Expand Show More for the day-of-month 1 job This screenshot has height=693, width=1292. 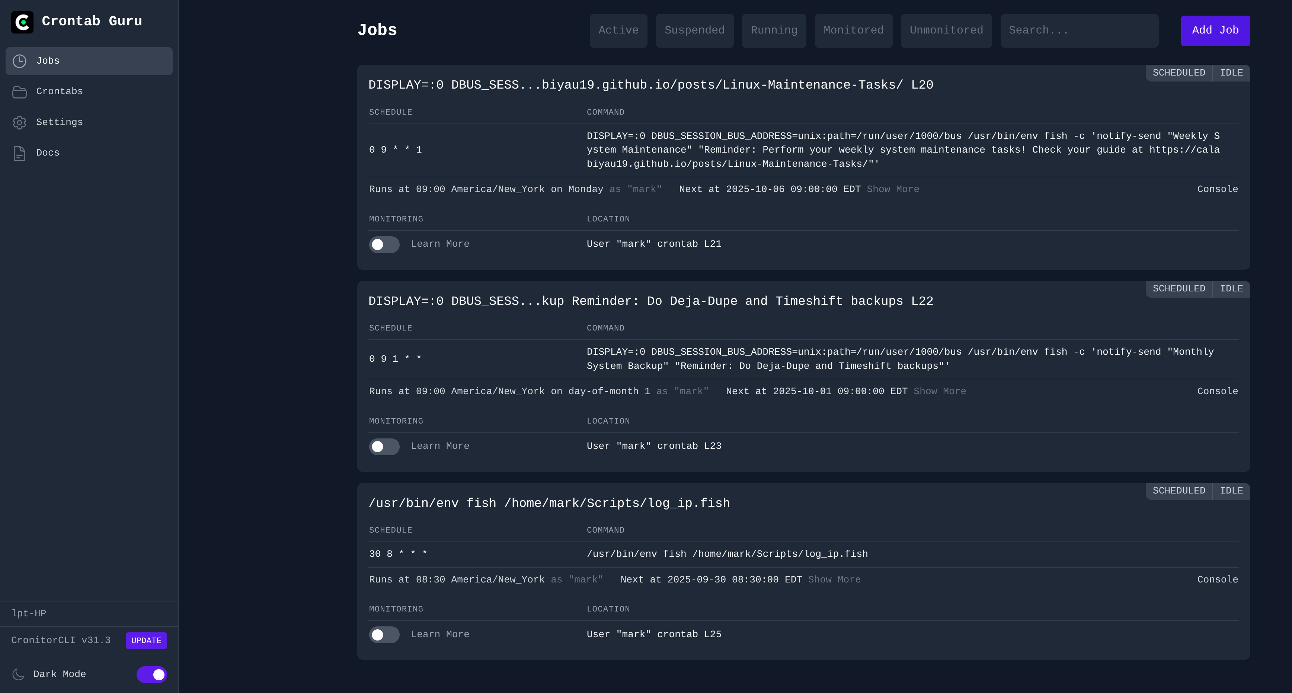click(x=939, y=392)
